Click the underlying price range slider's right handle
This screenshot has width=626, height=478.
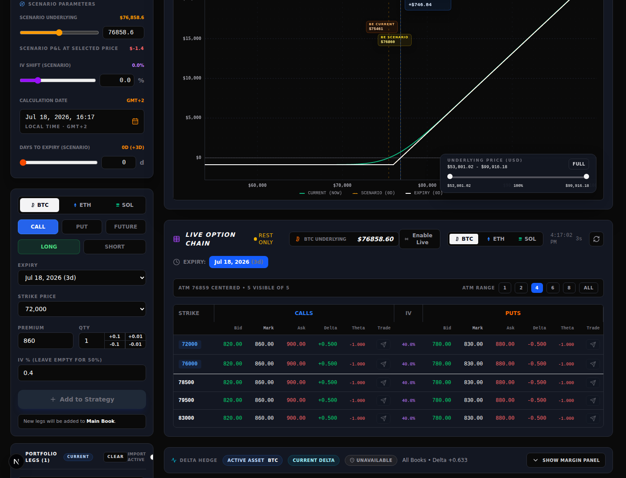click(586, 176)
